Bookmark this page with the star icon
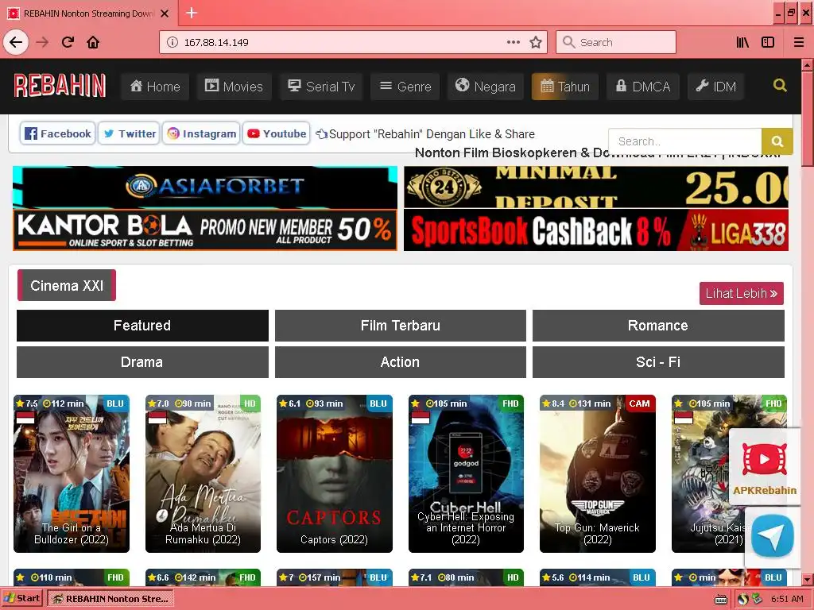 coord(536,43)
